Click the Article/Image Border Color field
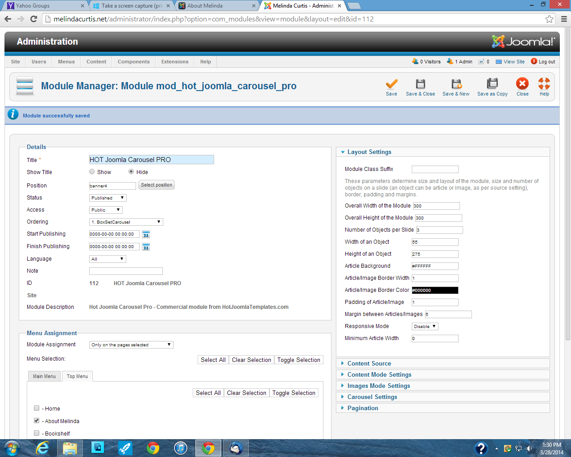The width and height of the screenshot is (571, 457). pos(435,290)
